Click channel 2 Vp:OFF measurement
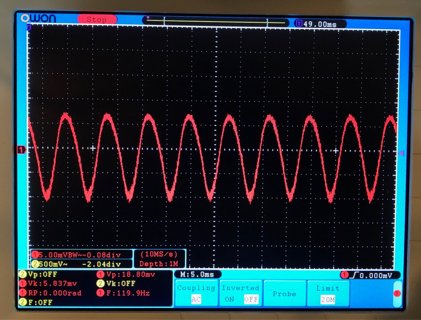Image resolution: width=421 pixels, height=320 pixels. coord(39,274)
